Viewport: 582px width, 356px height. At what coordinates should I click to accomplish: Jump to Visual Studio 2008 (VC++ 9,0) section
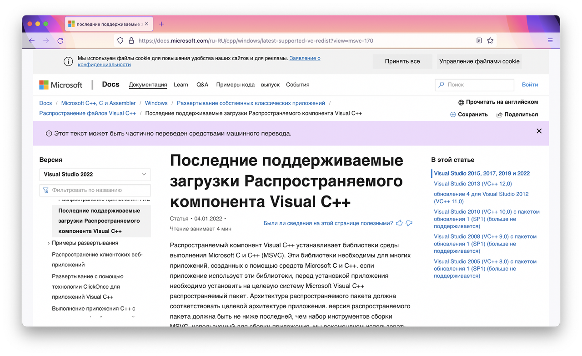tap(485, 244)
